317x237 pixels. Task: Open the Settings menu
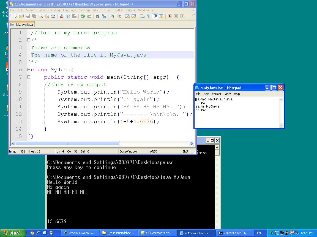85,10
